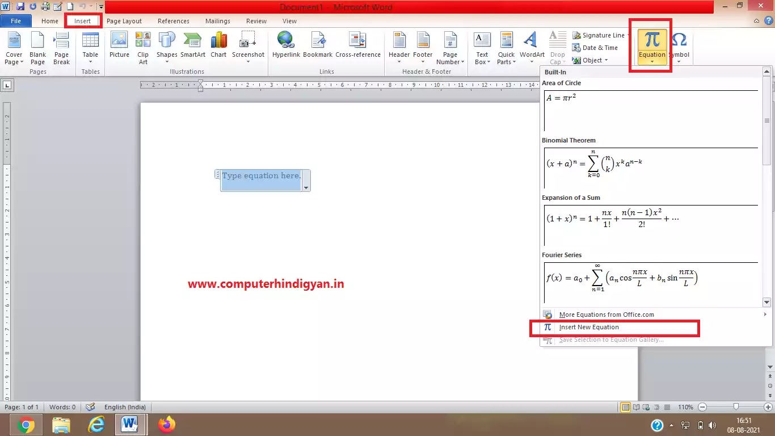The width and height of the screenshot is (775, 436).
Task: Add a Blank Page
Action: (37, 48)
